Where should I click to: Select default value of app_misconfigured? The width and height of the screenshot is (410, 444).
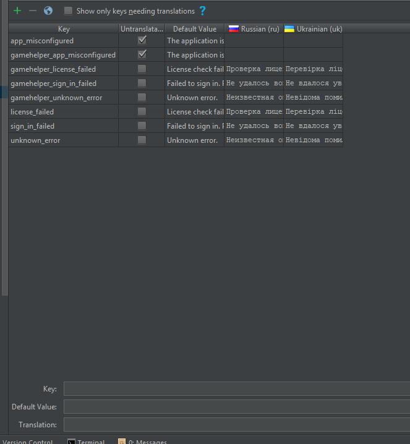[x=195, y=40]
